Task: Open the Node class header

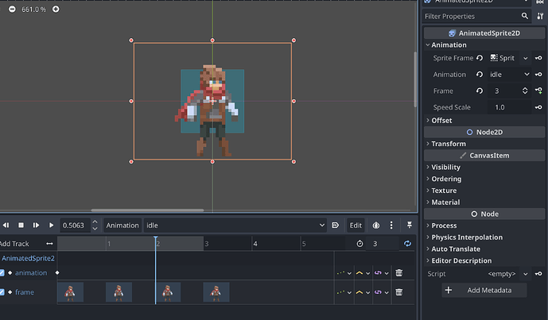Action: point(484,214)
